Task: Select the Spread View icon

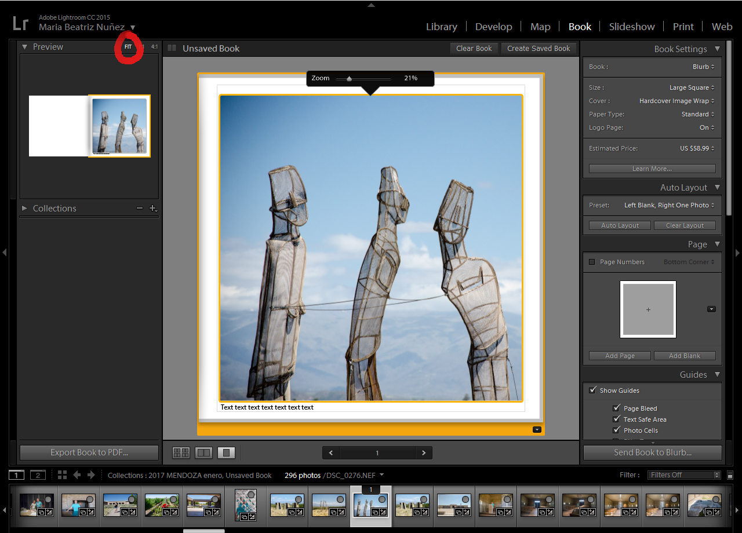Action: coord(203,452)
